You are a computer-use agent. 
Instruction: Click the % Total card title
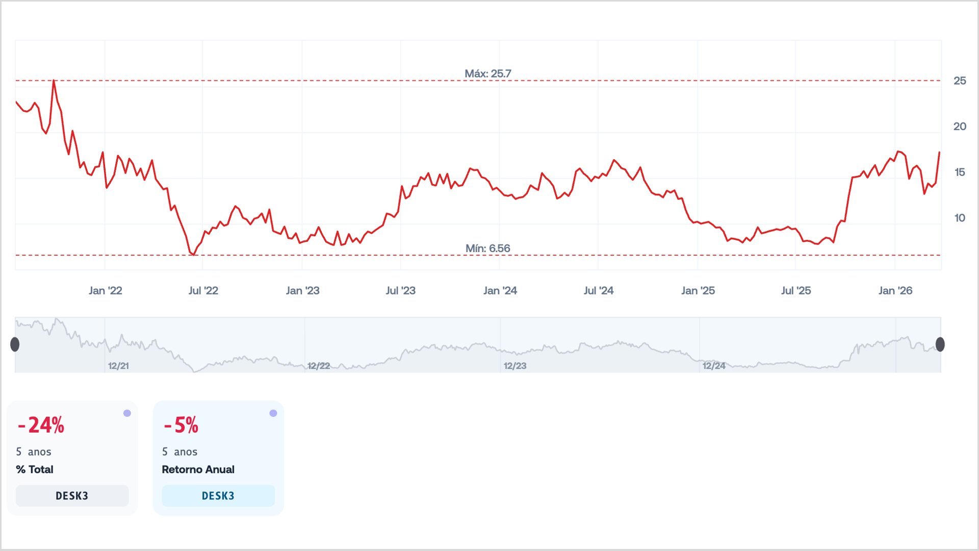pyautogui.click(x=35, y=469)
